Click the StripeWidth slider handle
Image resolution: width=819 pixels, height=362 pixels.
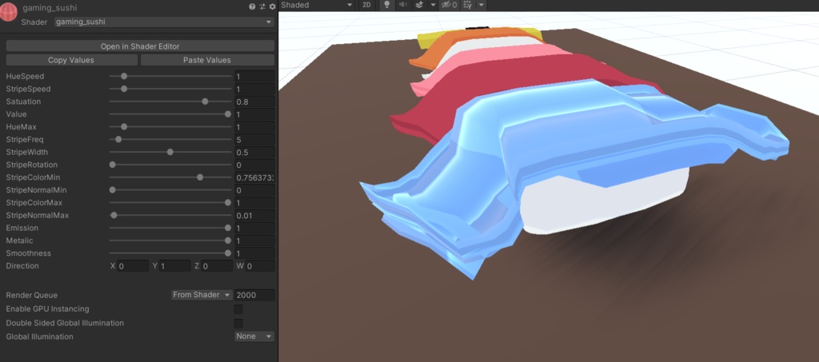tap(170, 152)
